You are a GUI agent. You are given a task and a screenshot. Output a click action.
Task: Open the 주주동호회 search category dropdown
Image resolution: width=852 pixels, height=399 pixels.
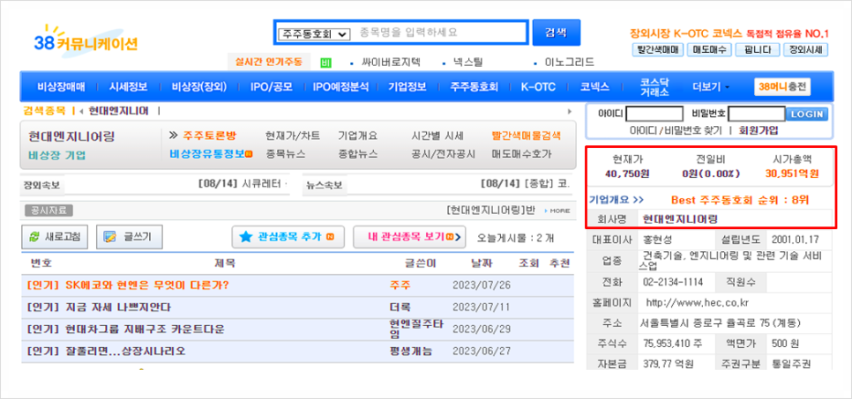(313, 33)
